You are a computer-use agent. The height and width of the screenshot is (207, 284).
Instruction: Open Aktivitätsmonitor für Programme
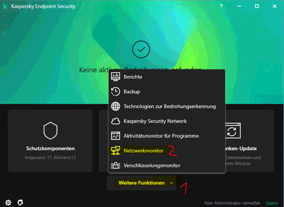tap(167, 136)
